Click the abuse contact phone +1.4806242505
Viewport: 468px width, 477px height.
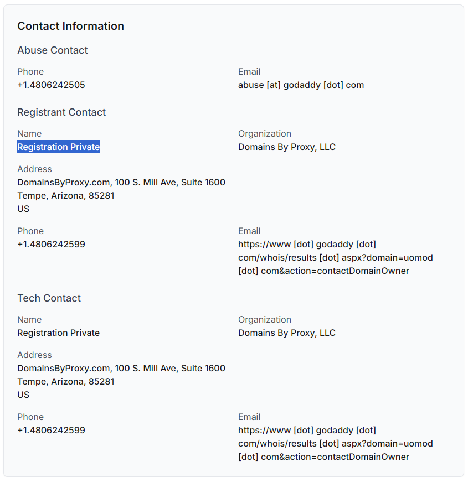[51, 85]
